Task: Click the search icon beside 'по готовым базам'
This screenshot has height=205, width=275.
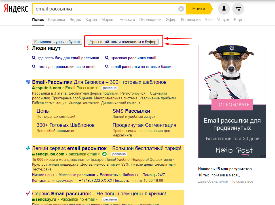Action: coord(107,67)
